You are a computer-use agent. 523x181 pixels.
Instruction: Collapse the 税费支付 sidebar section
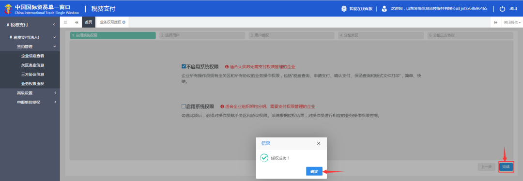point(54,25)
